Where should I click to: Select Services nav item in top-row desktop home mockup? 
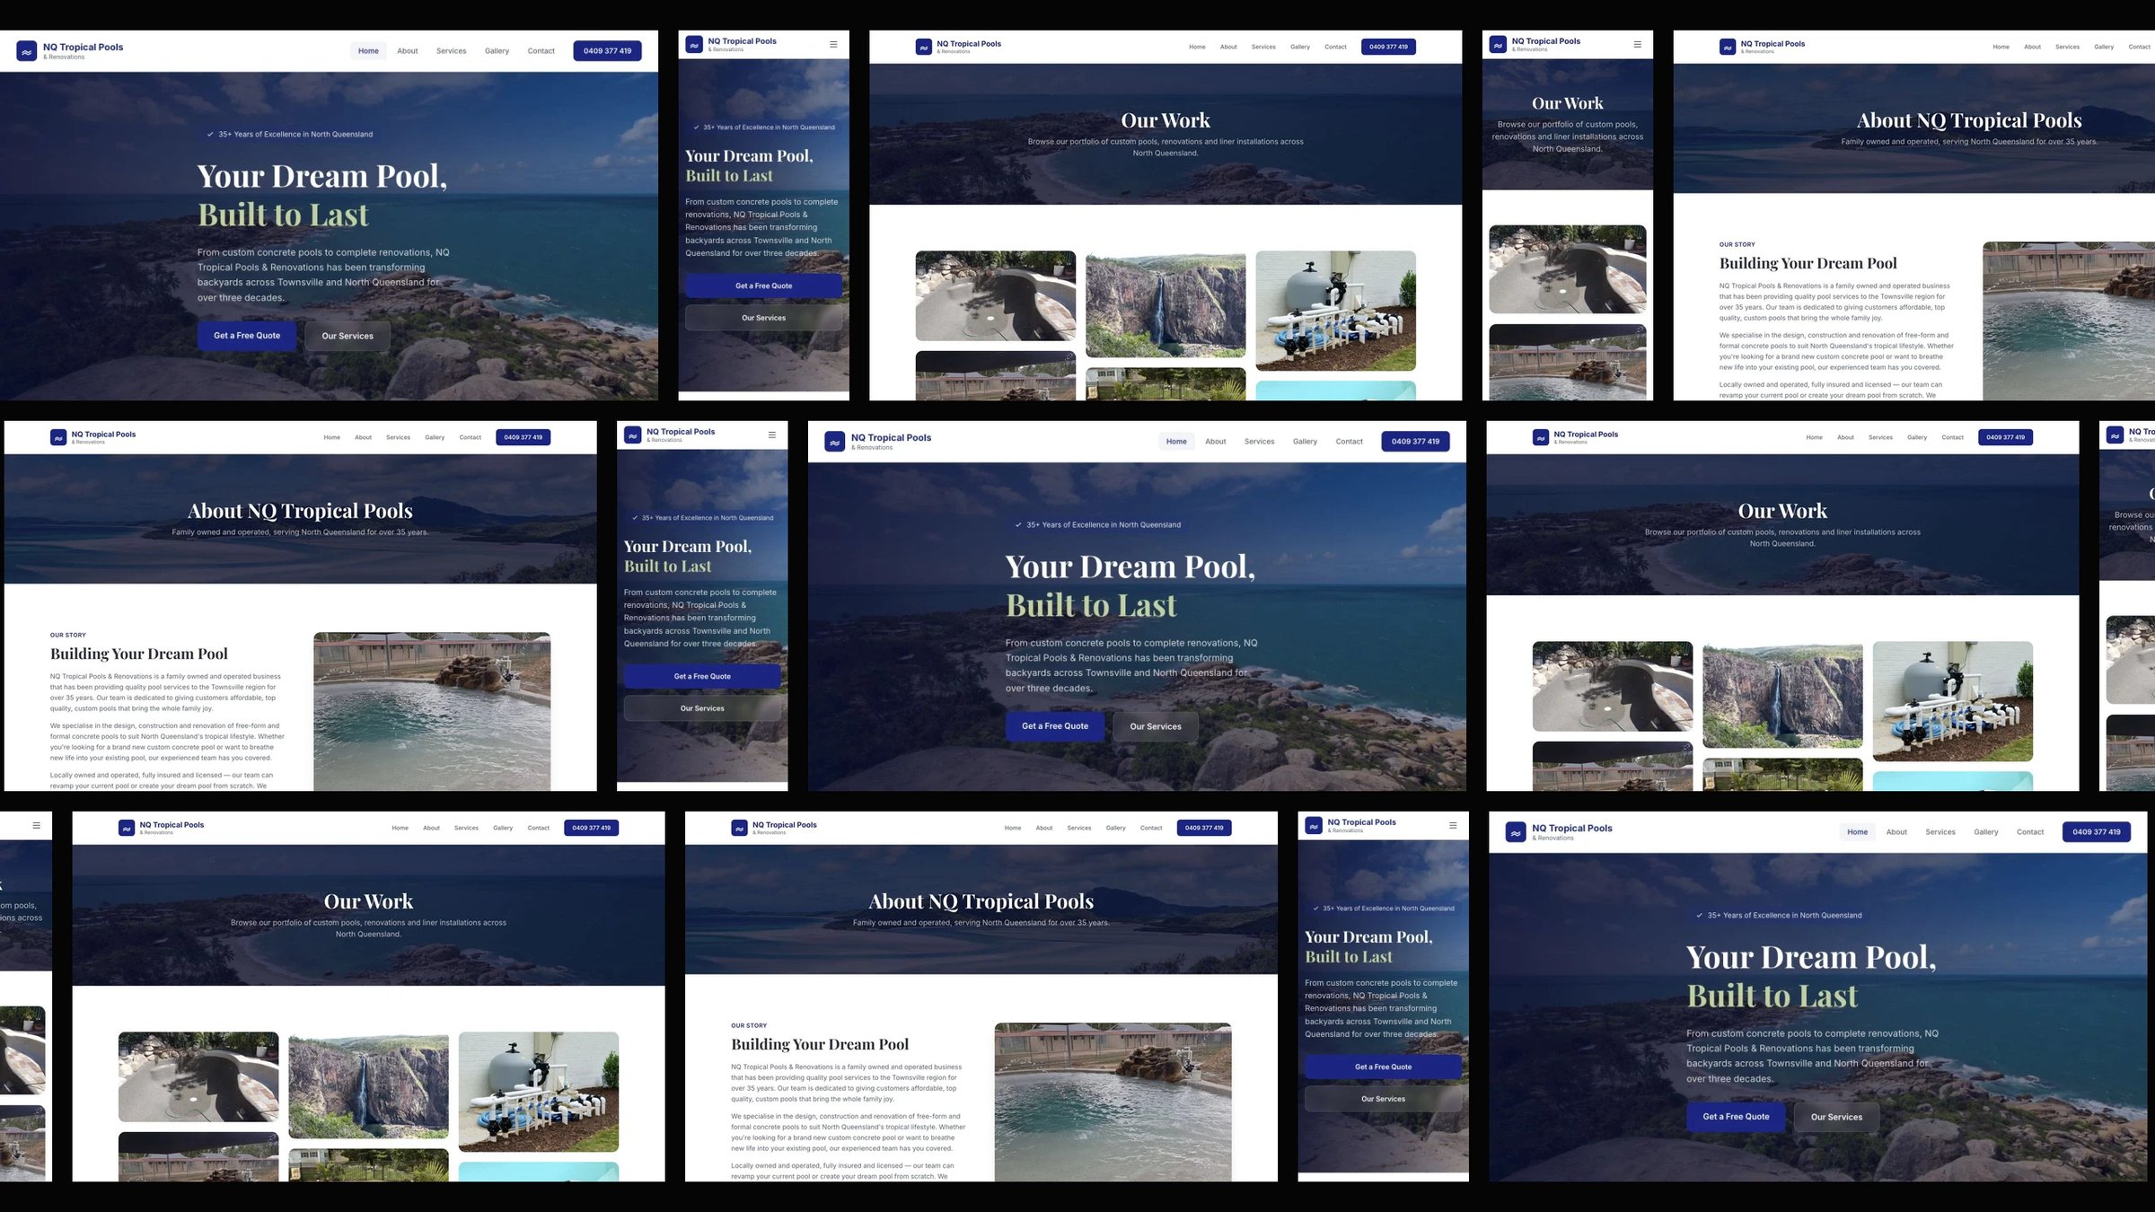[451, 51]
